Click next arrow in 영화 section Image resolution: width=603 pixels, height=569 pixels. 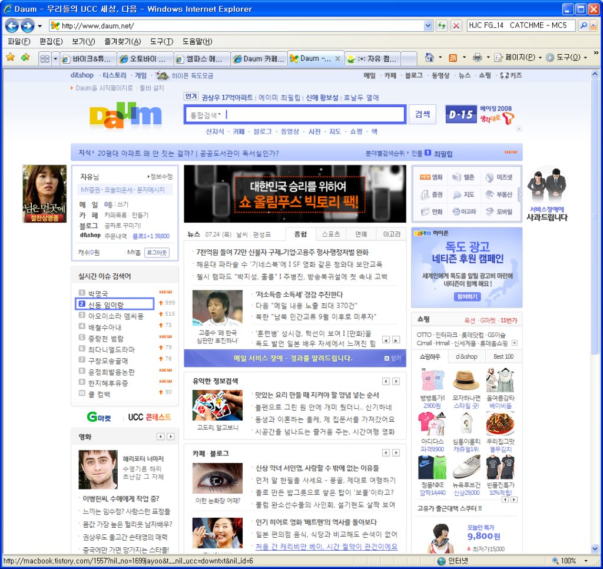[171, 436]
